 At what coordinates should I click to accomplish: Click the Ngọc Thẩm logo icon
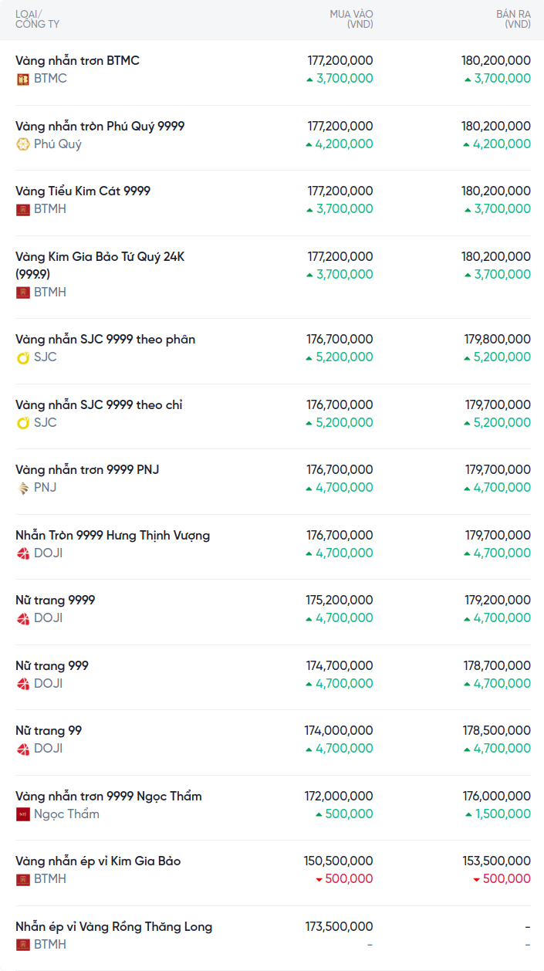pos(23,814)
